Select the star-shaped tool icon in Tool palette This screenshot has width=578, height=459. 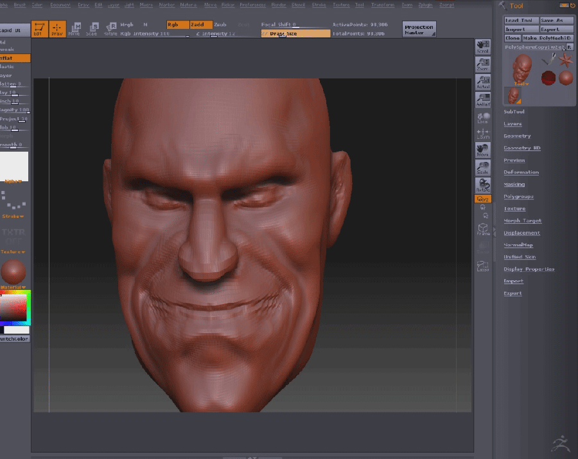point(565,59)
